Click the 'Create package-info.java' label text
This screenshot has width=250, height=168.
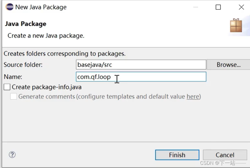47,87
